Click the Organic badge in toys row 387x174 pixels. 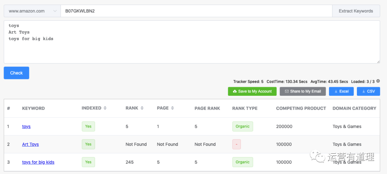(243, 126)
